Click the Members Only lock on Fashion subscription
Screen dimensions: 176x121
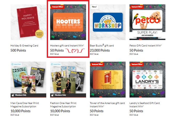point(52,95)
